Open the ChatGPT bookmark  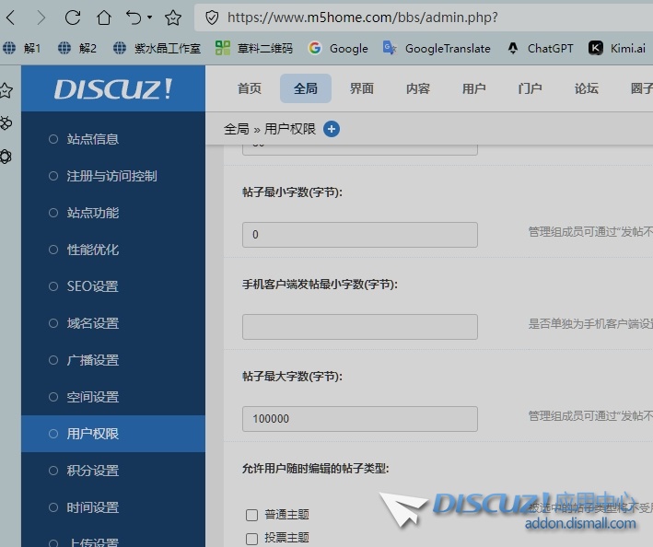pos(540,48)
